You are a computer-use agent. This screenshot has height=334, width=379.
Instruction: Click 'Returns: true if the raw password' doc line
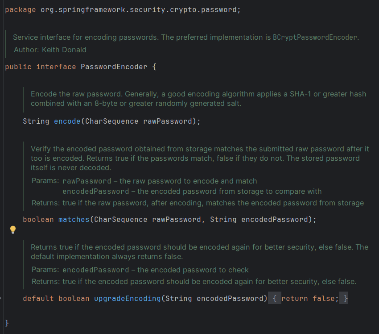198,203
